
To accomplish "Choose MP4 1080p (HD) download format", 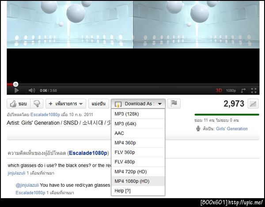I will 138,181.
